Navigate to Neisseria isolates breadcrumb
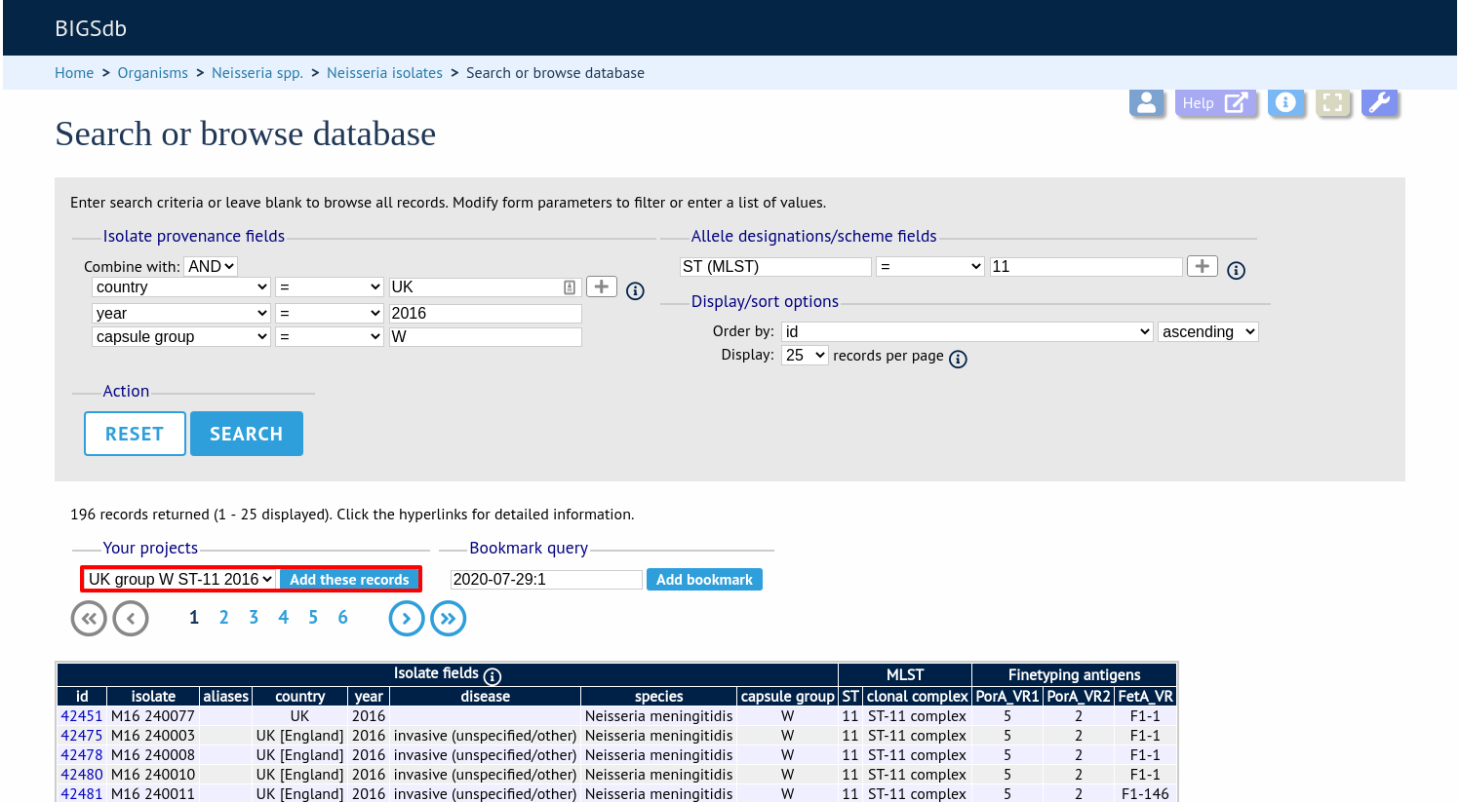The image size is (1460, 802). pos(384,73)
